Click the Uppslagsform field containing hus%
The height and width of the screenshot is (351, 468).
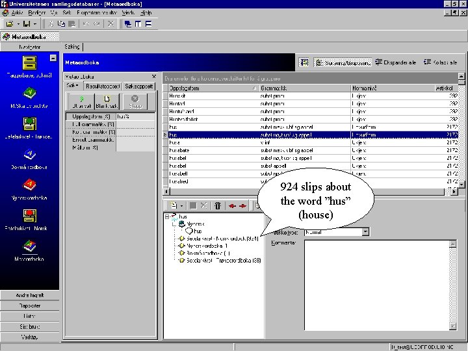point(135,116)
